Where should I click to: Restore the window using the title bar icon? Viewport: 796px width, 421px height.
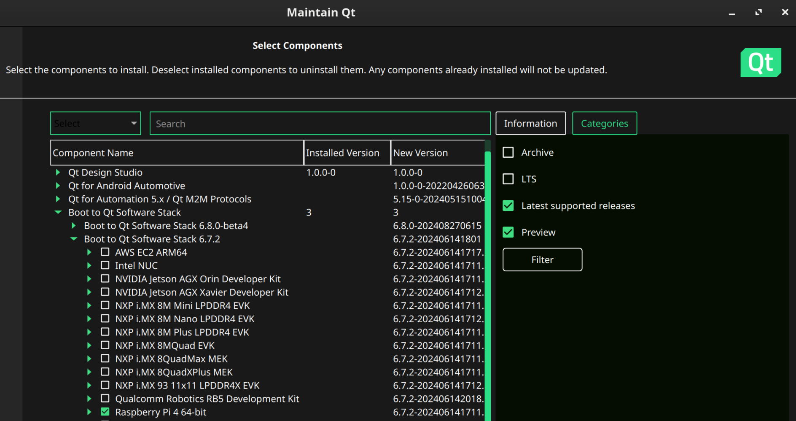pyautogui.click(x=758, y=12)
